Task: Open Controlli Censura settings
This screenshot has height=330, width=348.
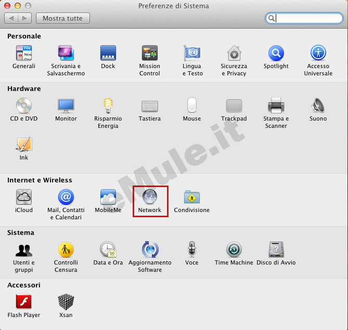Action: point(66,257)
